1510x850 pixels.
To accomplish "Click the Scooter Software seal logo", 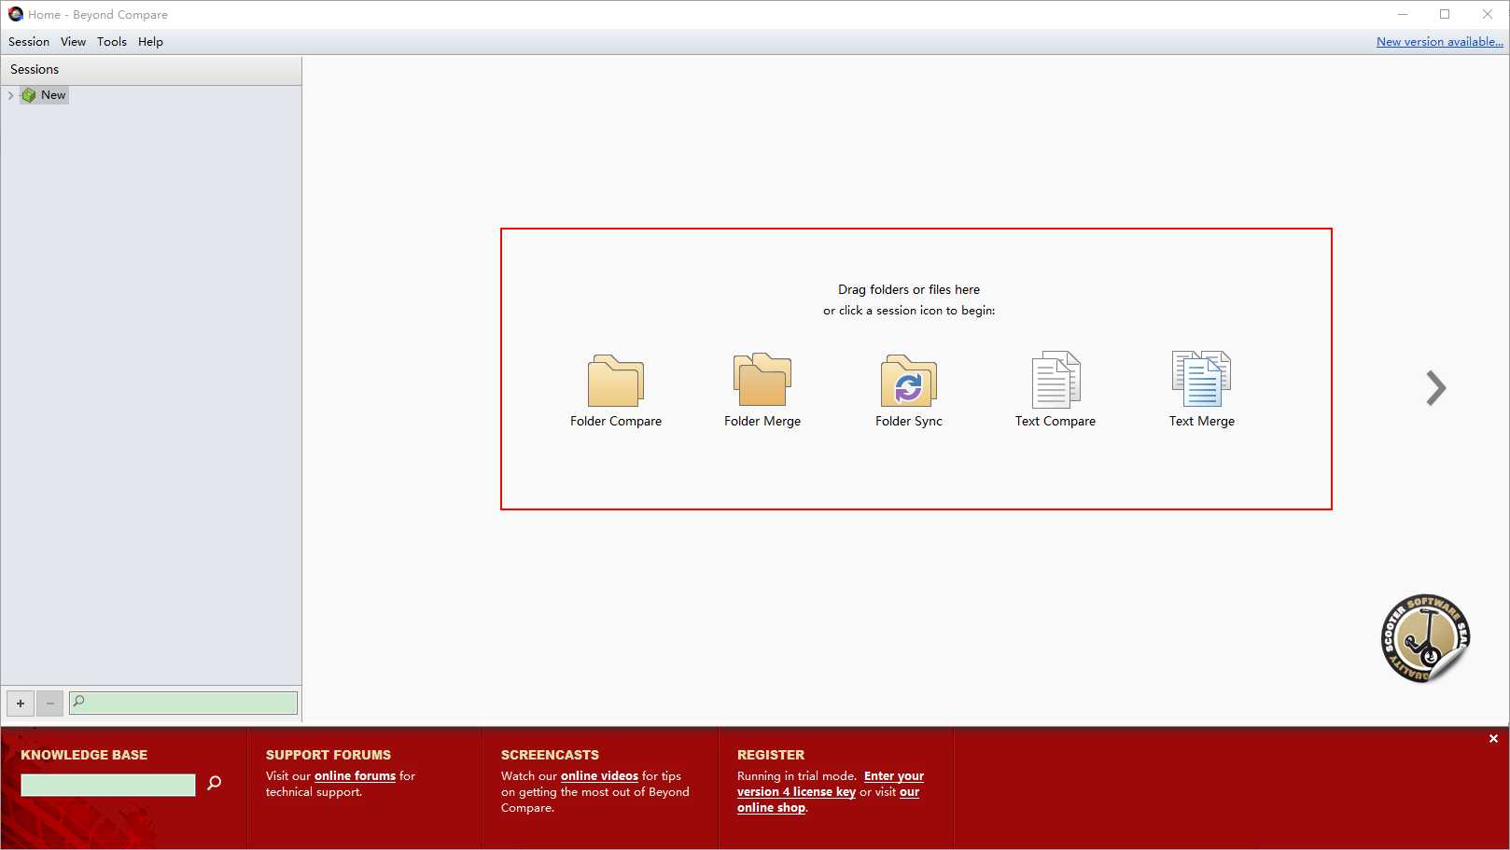I will [x=1425, y=638].
